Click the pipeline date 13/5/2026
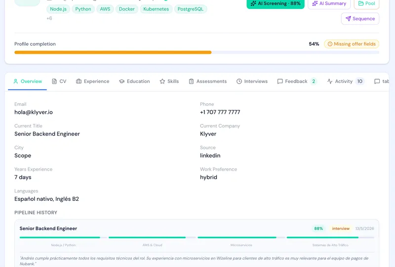 click(364, 228)
